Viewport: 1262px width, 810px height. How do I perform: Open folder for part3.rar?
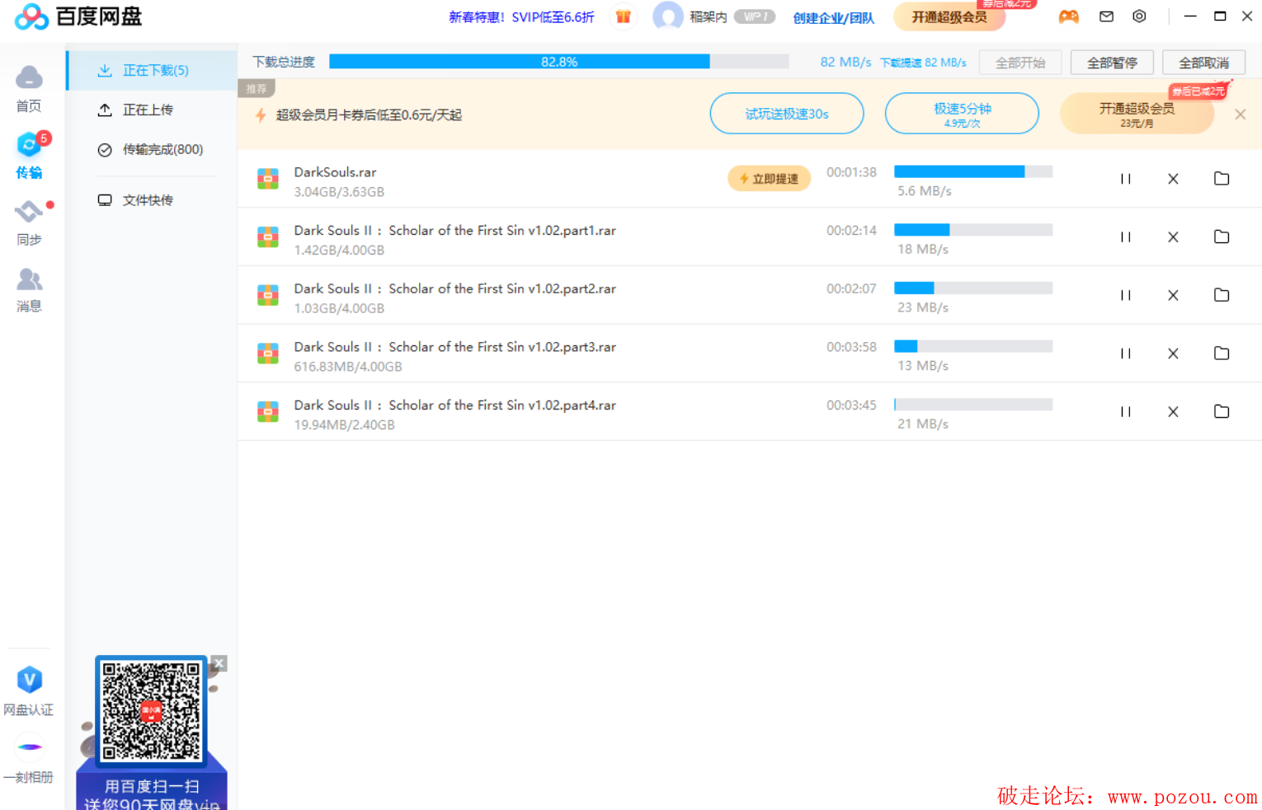tap(1222, 353)
